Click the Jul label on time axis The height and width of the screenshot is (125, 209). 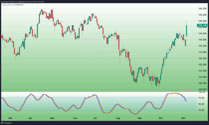pyautogui.click(x=95, y=118)
